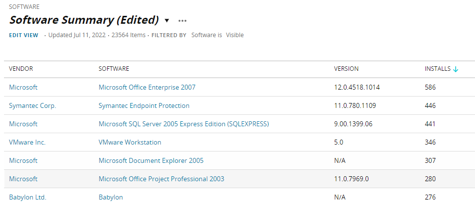Viewport: 475px width, 202px height.
Task: Click the Software Summary (Edited) title
Action: pyautogui.click(x=84, y=20)
